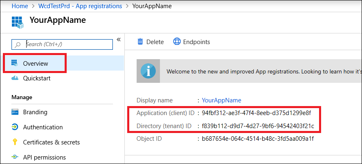The height and width of the screenshot is (164, 362).
Task: Open the Quickstart menu item
Action: tap(37, 78)
